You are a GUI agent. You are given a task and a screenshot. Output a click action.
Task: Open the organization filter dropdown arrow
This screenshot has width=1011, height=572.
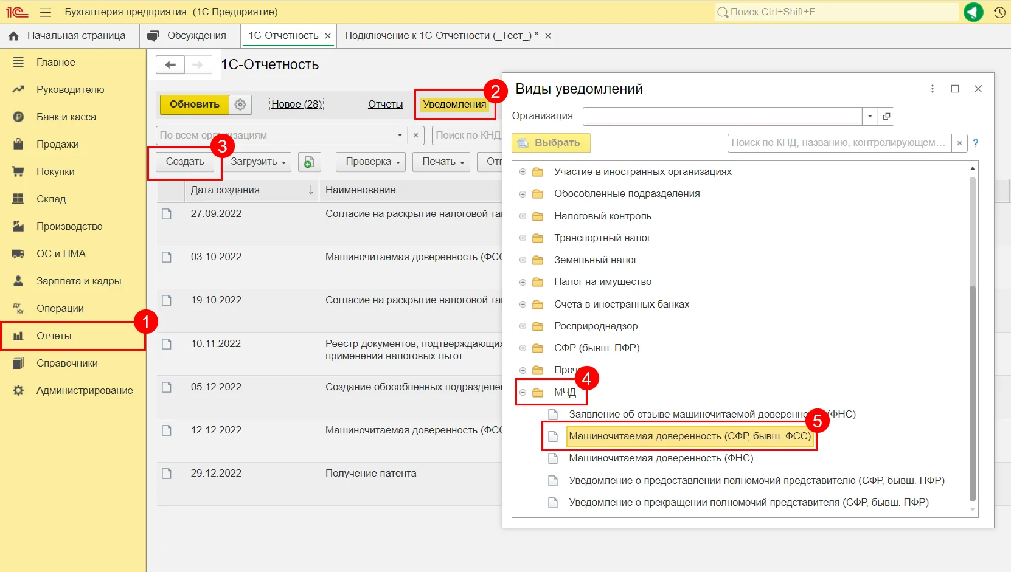400,136
